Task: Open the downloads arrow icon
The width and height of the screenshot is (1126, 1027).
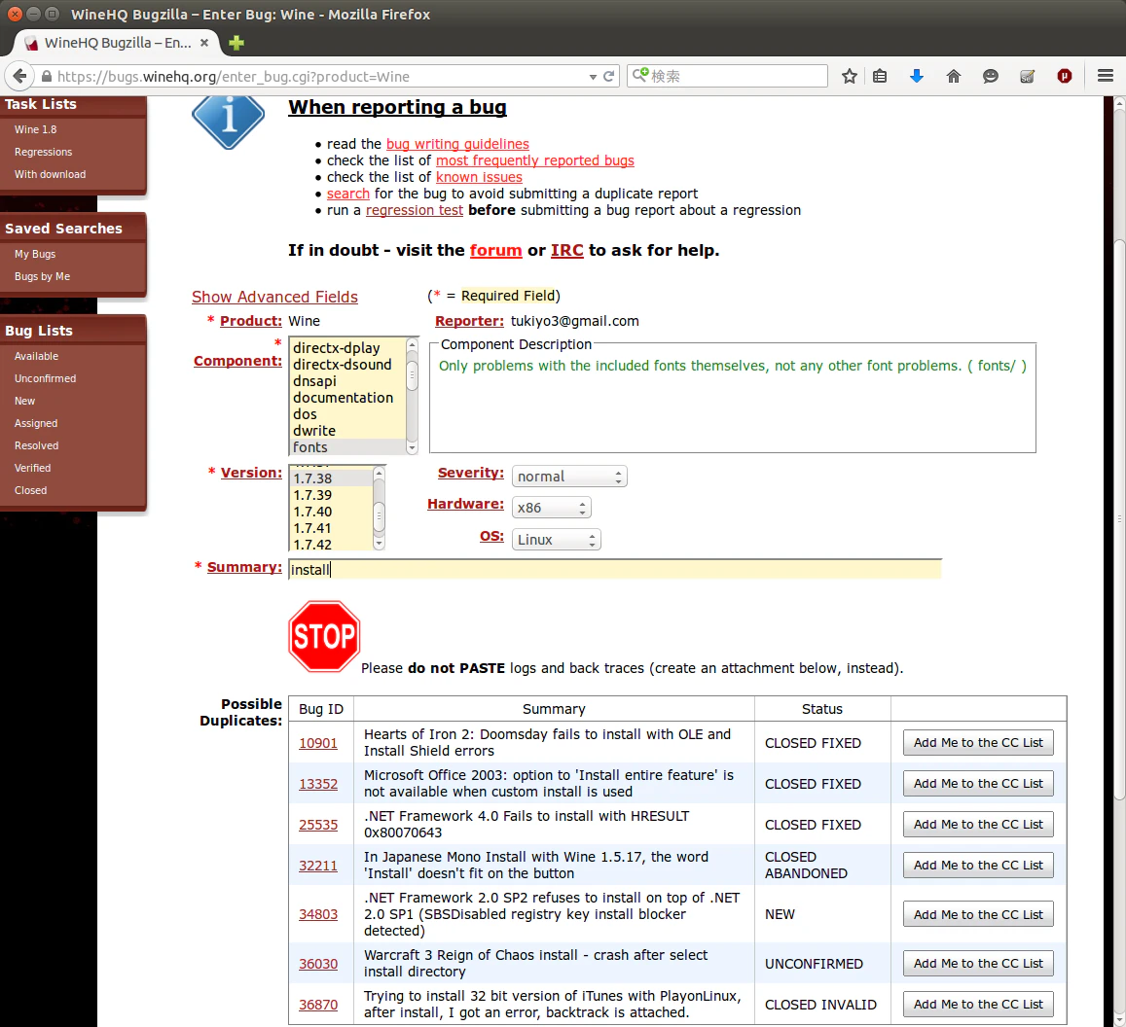Action: point(917,76)
